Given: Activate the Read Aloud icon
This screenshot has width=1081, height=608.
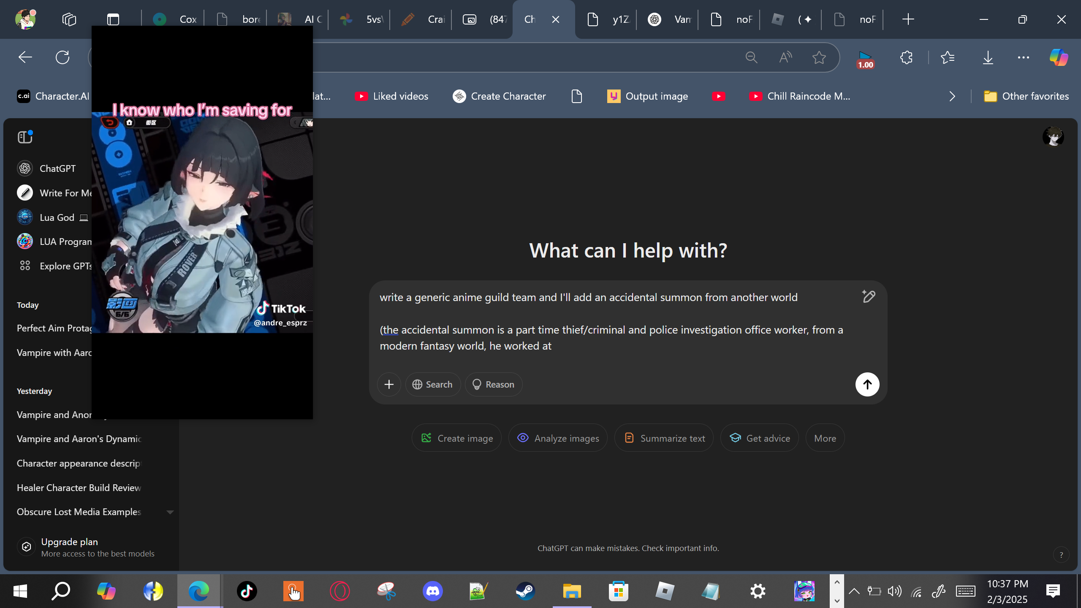Looking at the screenshot, I should 785,57.
